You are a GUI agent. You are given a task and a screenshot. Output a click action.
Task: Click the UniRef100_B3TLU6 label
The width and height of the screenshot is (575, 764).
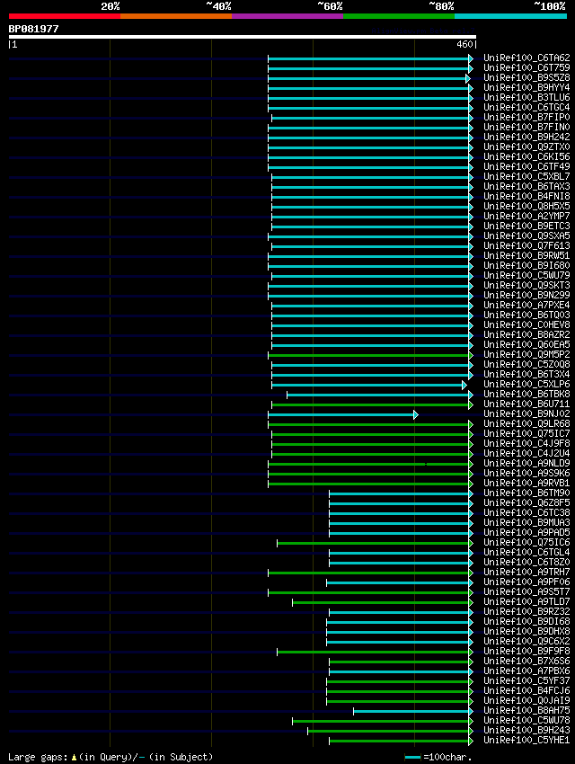tap(526, 97)
